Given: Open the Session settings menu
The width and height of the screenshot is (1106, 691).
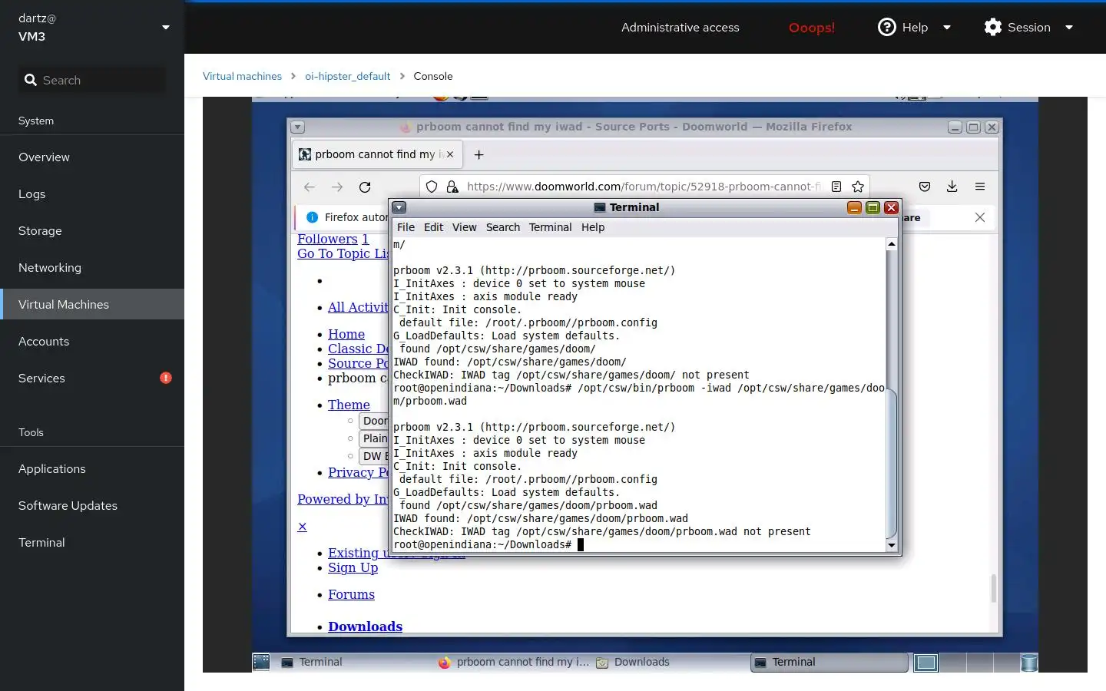Looking at the screenshot, I should (x=1028, y=27).
